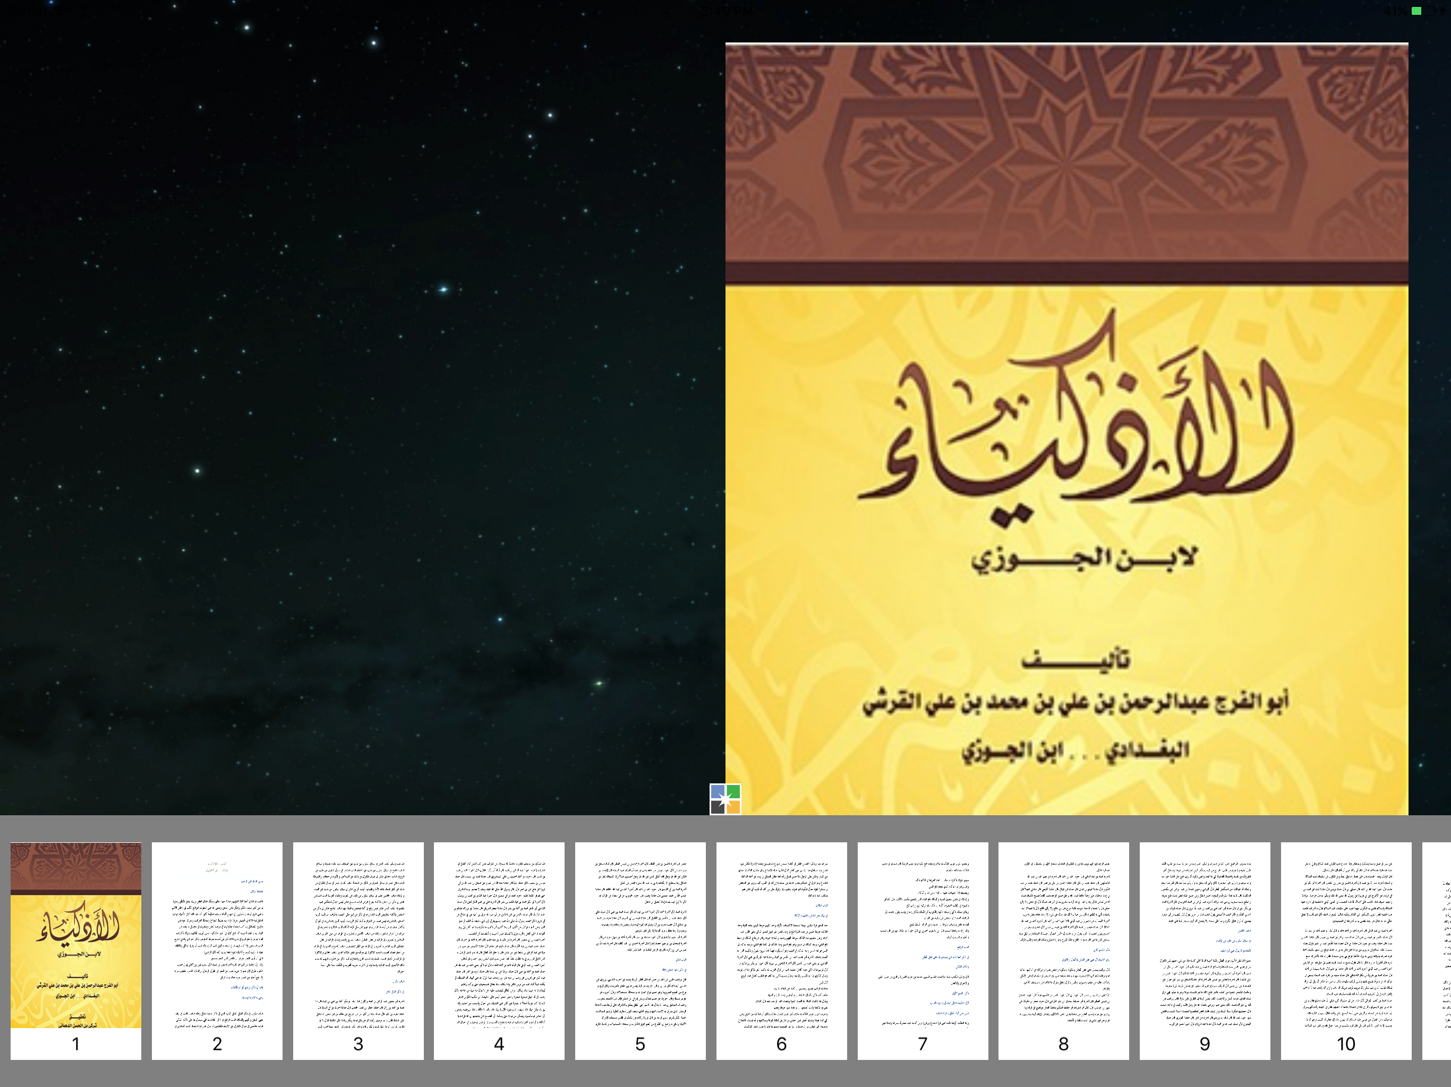
Task: Tap the colorful star app icon
Action: click(x=725, y=799)
